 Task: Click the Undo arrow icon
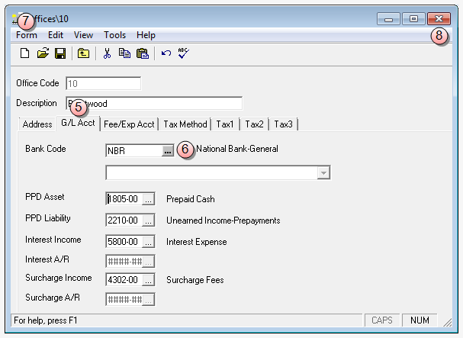point(166,53)
